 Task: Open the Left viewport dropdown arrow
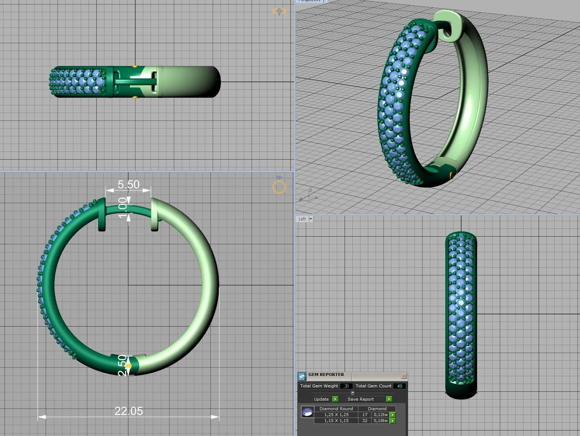click(311, 219)
